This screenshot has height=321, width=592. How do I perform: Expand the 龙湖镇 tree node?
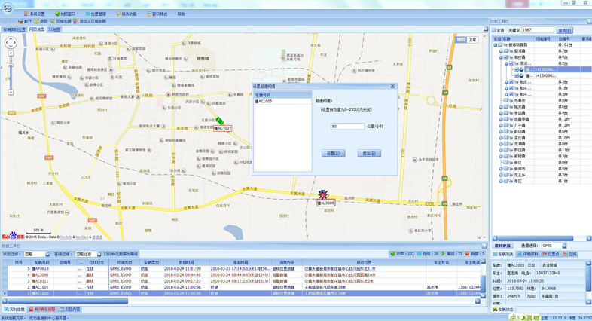(x=501, y=144)
